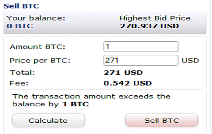Select the Sell BTC panel heading
This screenshot has width=212, height=134.
click(x=21, y=6)
